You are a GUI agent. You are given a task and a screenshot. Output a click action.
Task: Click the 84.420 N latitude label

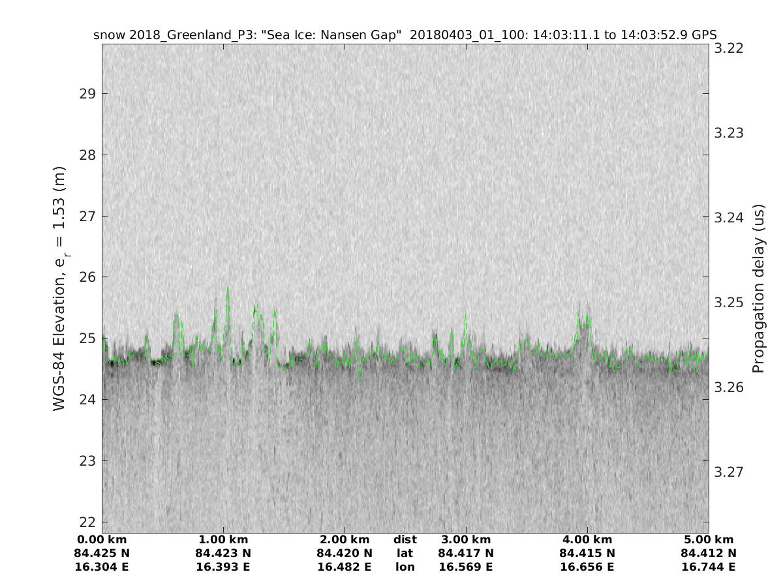click(345, 554)
